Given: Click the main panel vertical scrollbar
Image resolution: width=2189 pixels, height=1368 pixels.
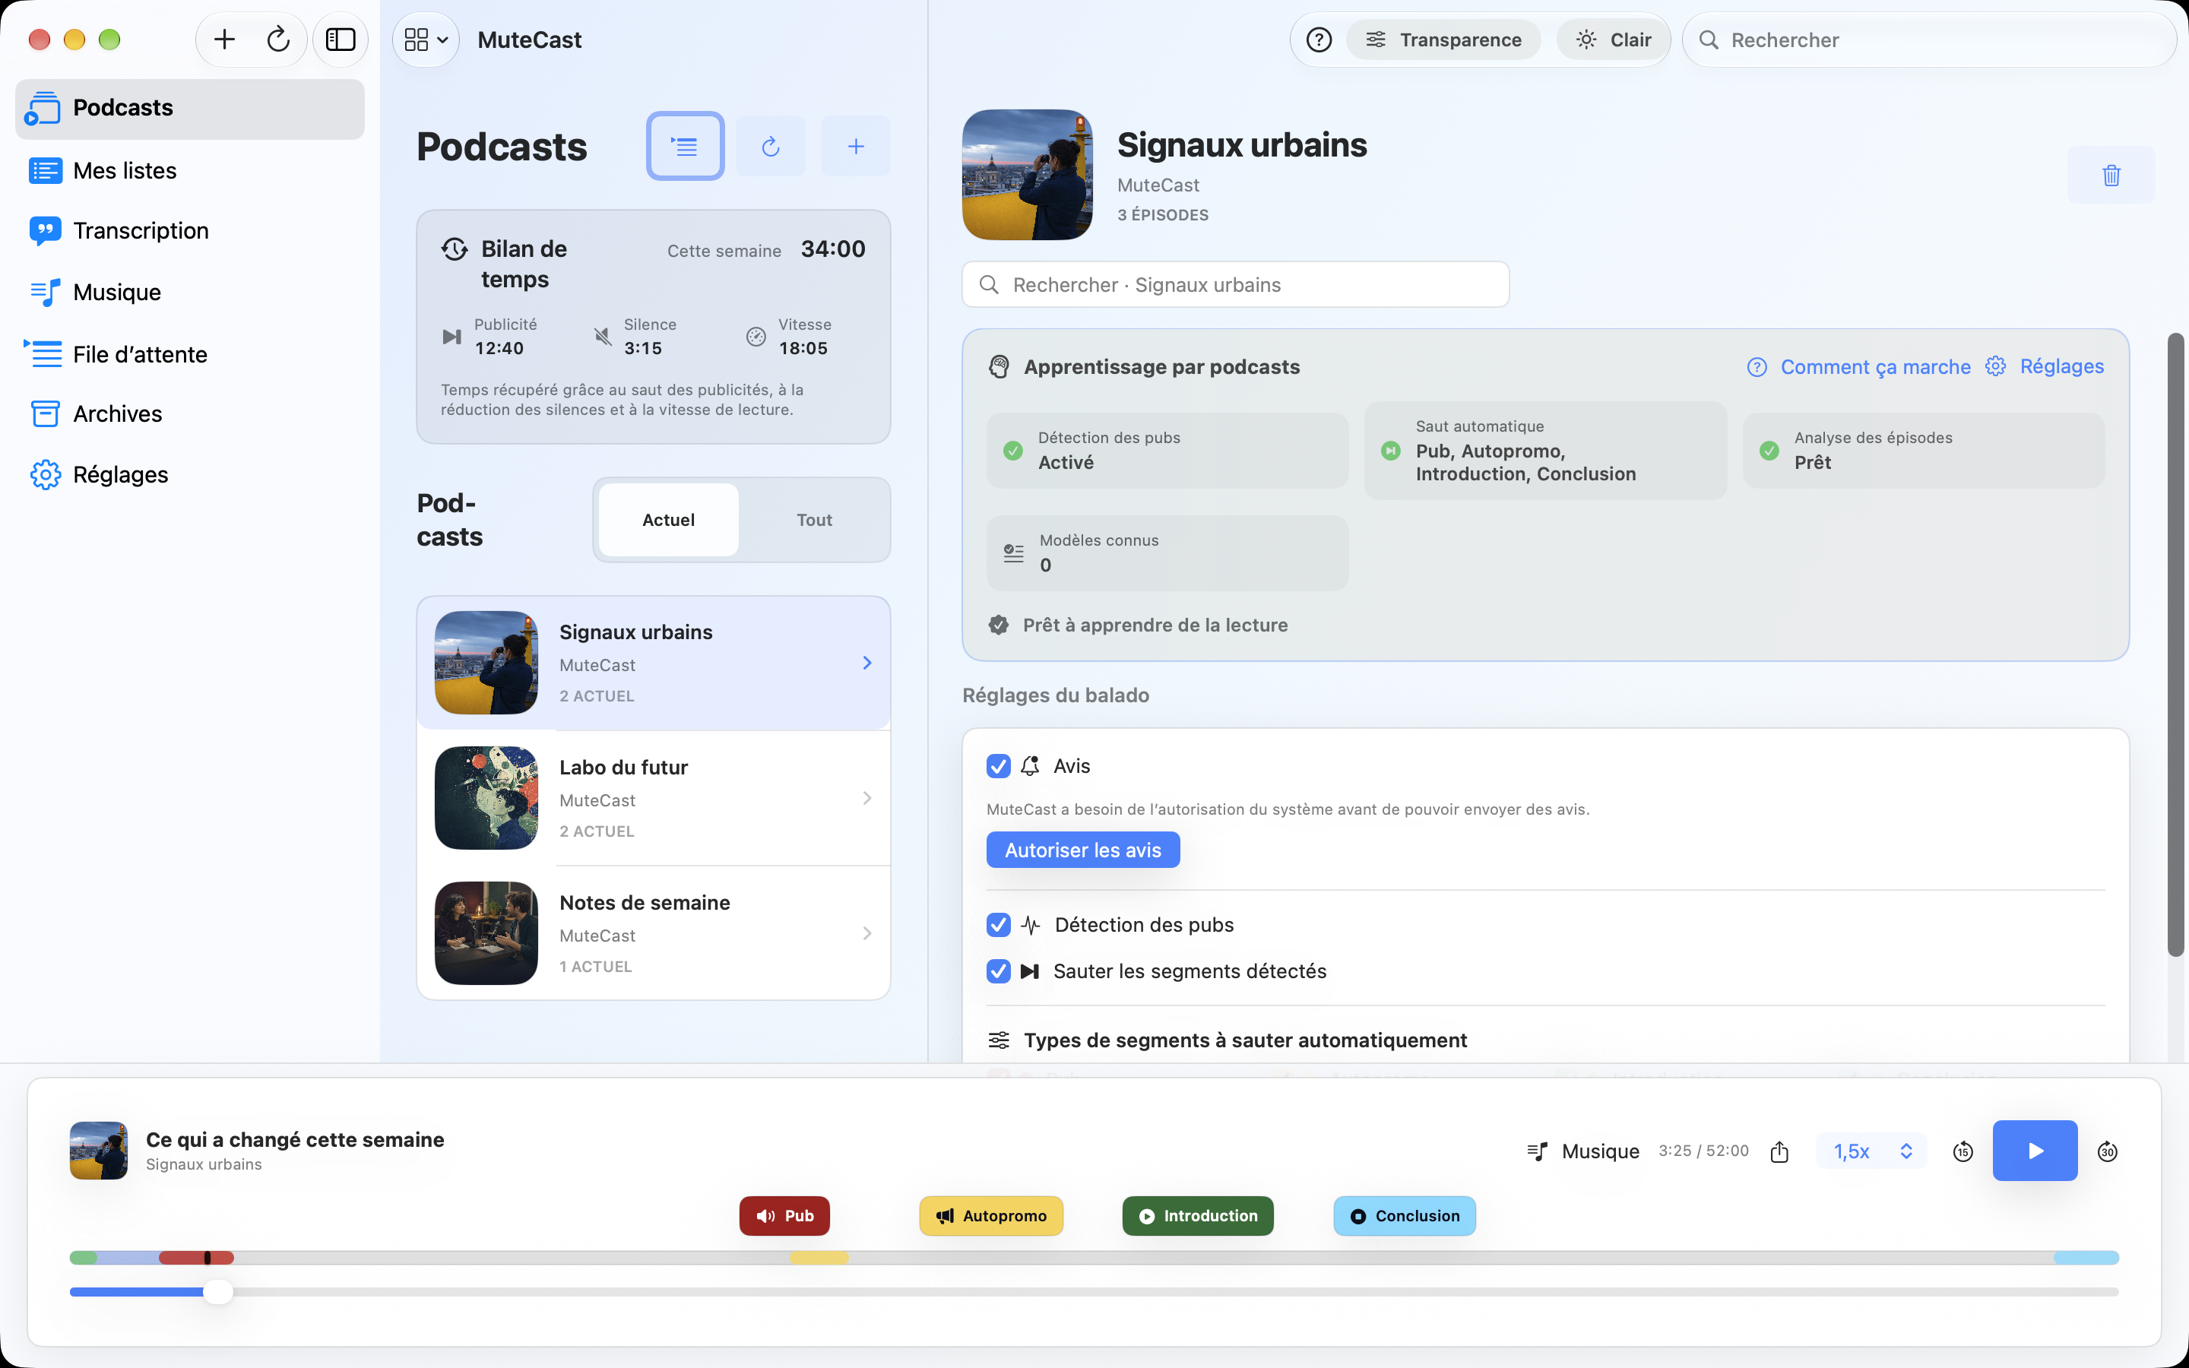Looking at the screenshot, I should pyautogui.click(x=2175, y=644).
